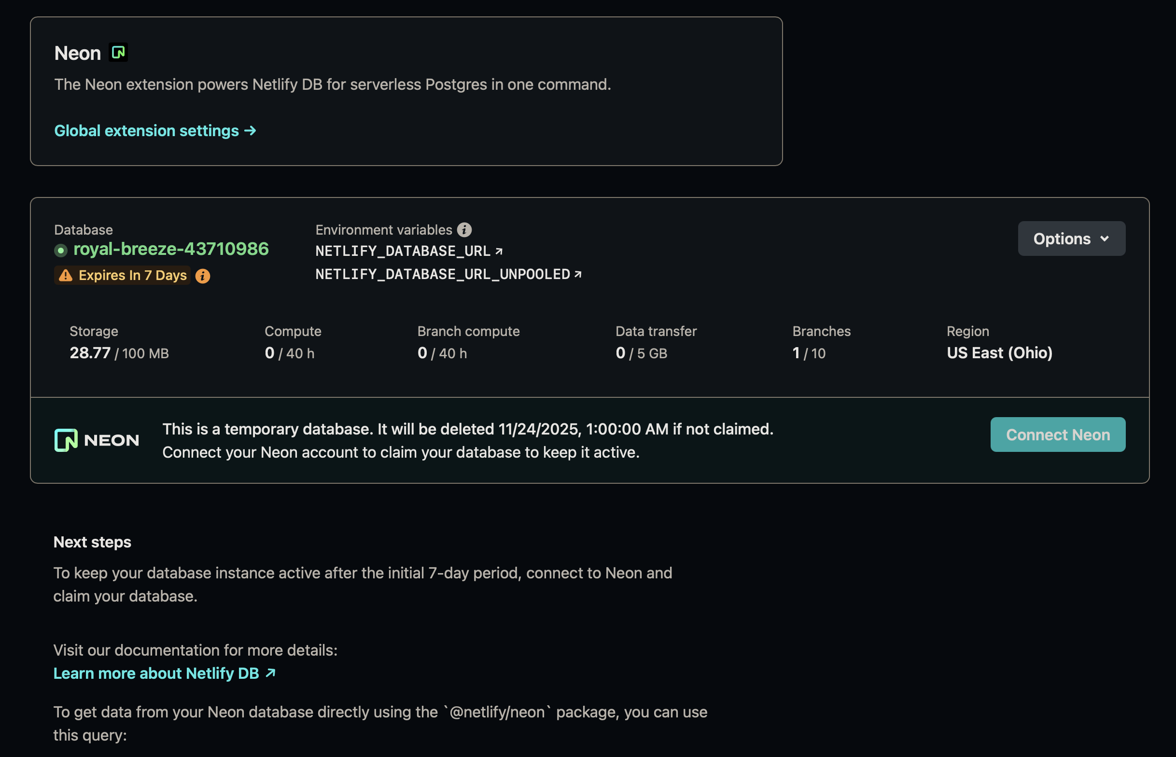1176x757 pixels.
Task: Click the Neon logo icon beside the title
Action: (118, 52)
